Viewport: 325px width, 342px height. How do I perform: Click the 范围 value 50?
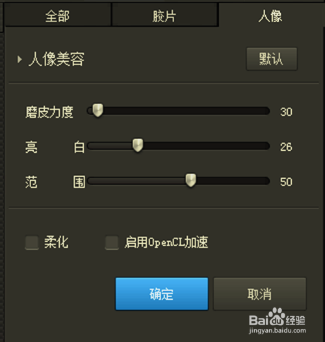[286, 181]
